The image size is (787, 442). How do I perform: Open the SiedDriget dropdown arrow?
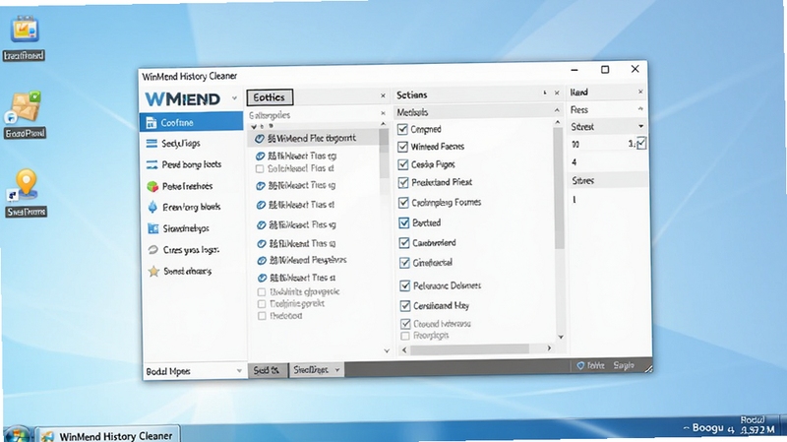click(x=337, y=370)
